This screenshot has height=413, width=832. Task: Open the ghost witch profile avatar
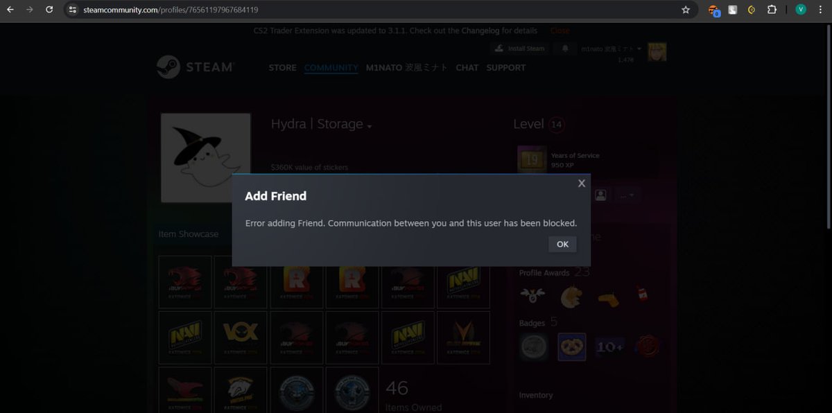[206, 158]
